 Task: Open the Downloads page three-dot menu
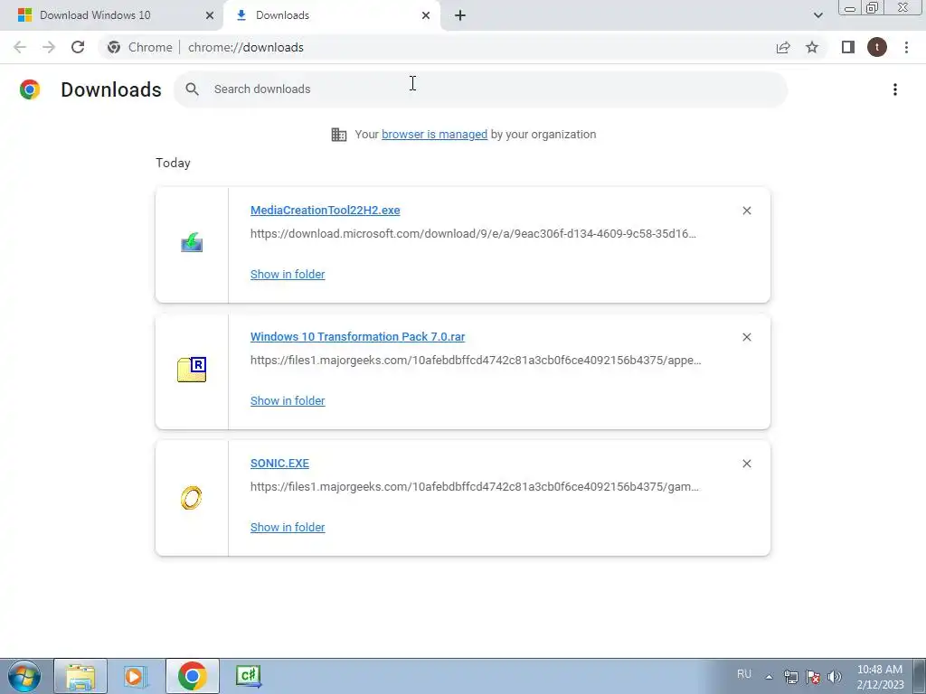pyautogui.click(x=895, y=89)
